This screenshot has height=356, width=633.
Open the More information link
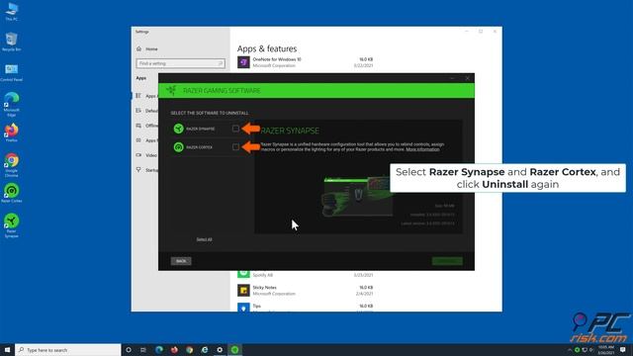click(422, 149)
